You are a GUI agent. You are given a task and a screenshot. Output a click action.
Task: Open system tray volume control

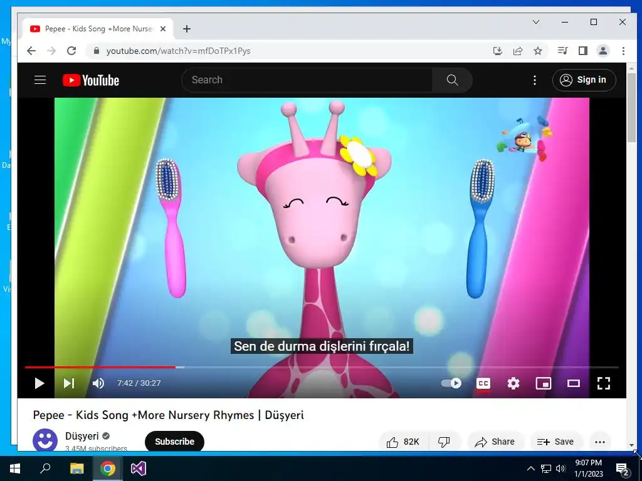560,468
